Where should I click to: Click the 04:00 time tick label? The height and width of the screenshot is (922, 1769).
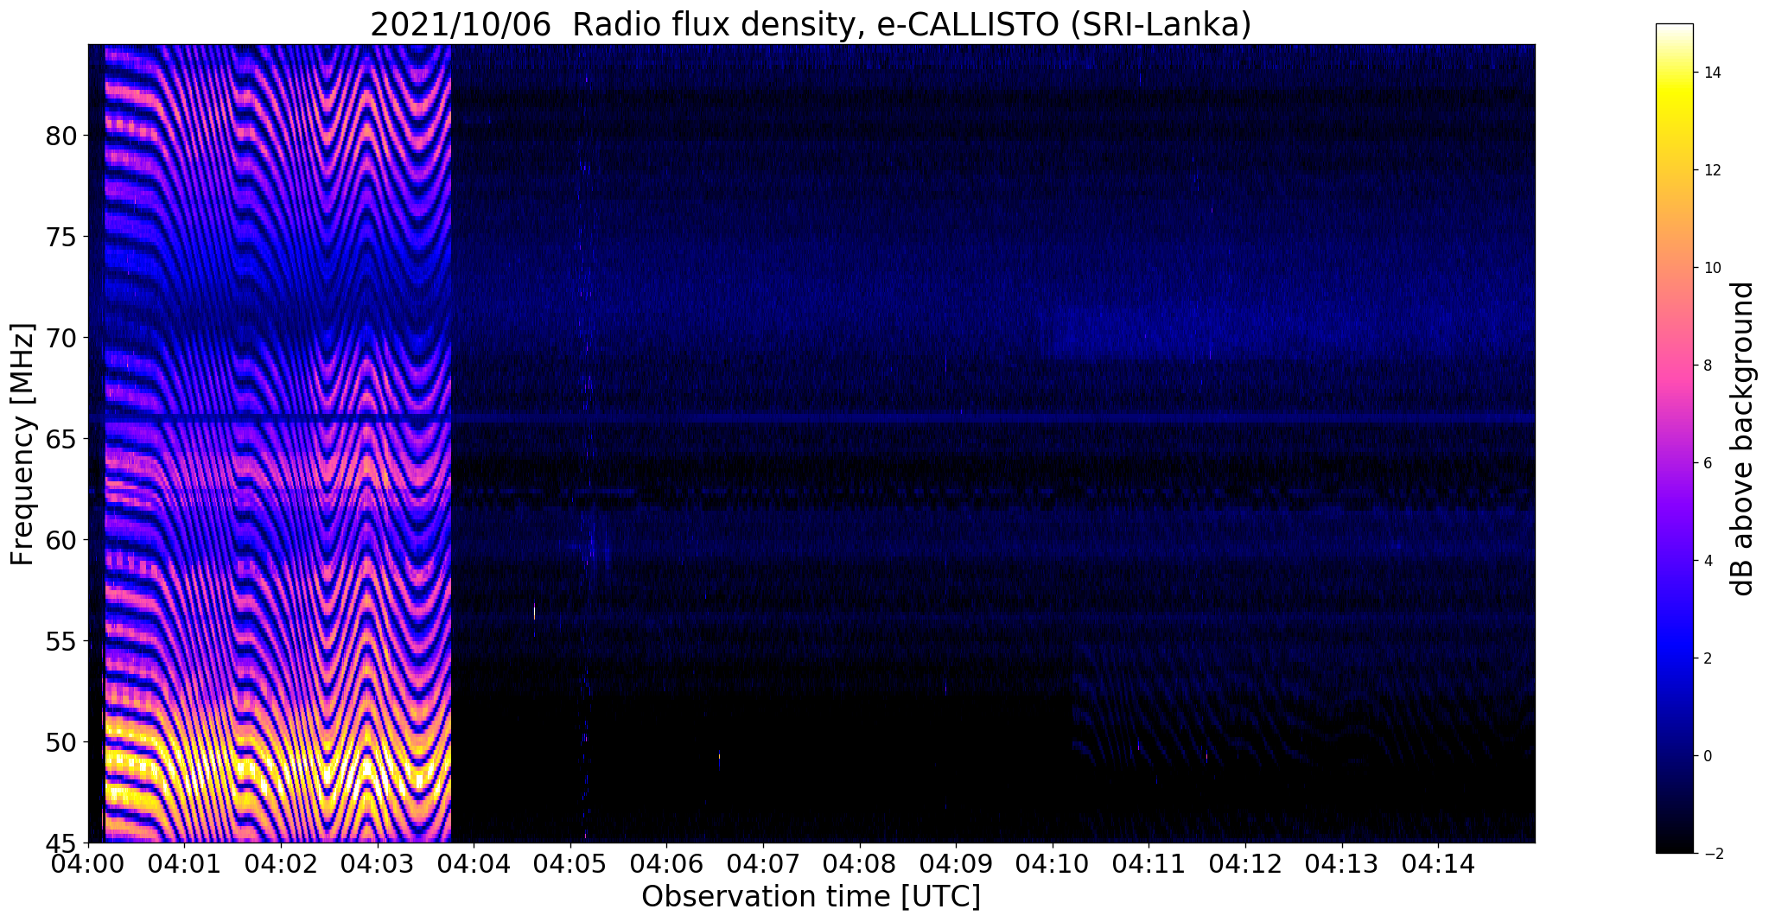(x=88, y=863)
